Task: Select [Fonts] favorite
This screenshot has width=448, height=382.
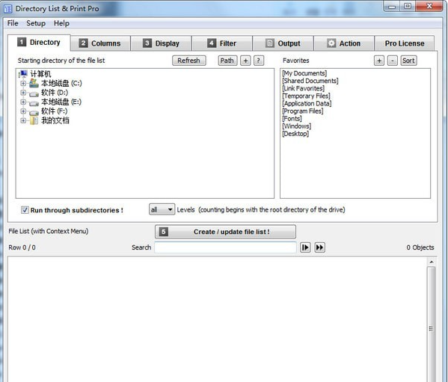Action: click(x=292, y=118)
